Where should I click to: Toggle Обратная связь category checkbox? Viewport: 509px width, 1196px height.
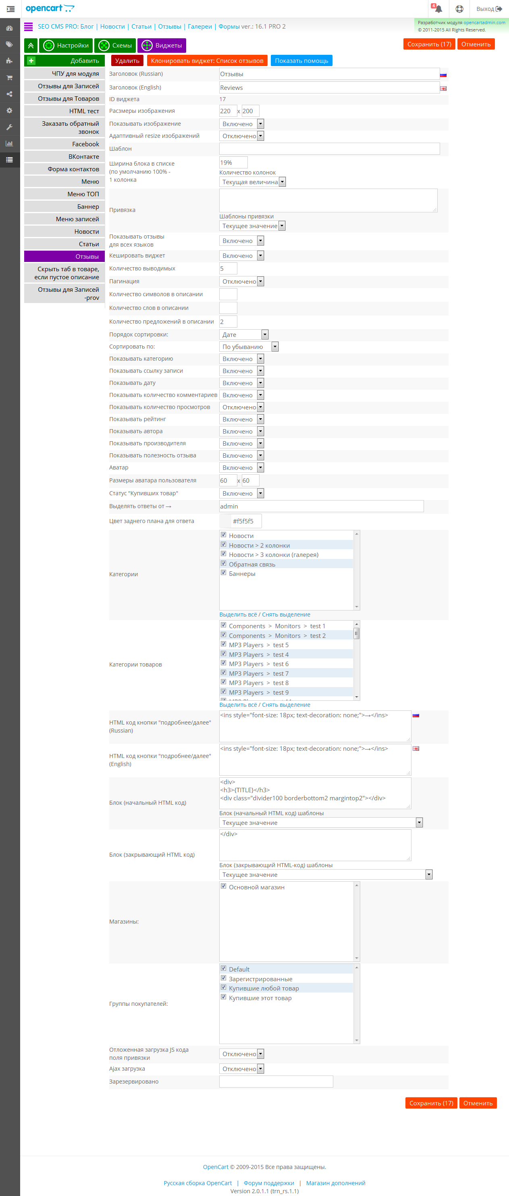[223, 564]
